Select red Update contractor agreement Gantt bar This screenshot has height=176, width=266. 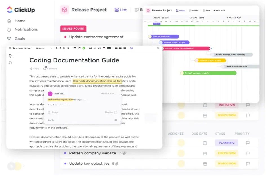186,48
